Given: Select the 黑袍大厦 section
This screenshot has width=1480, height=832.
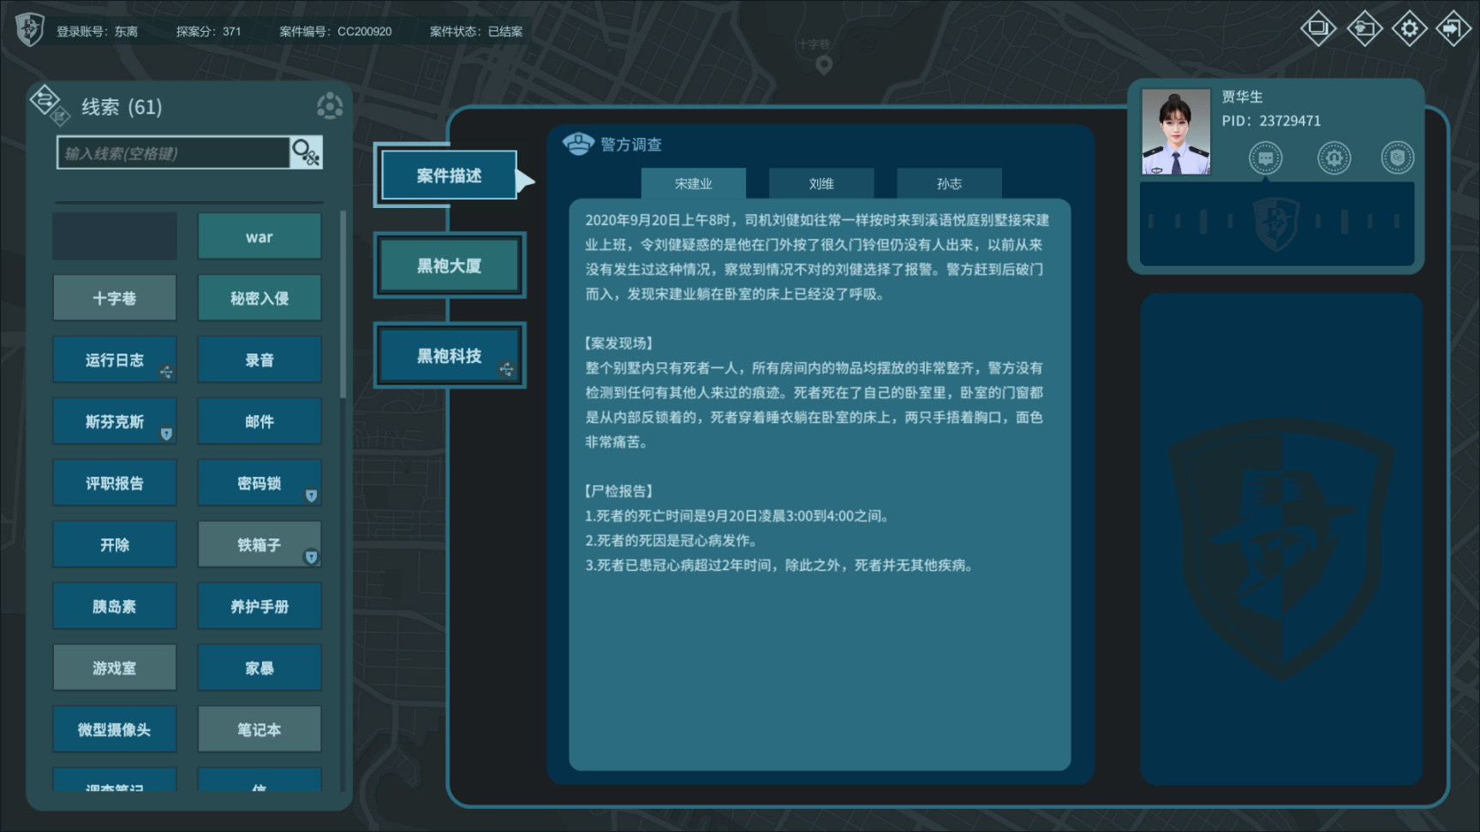Looking at the screenshot, I should (449, 265).
